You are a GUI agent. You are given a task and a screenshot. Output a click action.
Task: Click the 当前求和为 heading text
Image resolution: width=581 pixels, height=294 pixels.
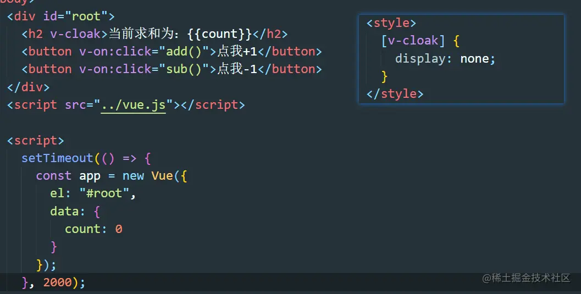(141, 34)
